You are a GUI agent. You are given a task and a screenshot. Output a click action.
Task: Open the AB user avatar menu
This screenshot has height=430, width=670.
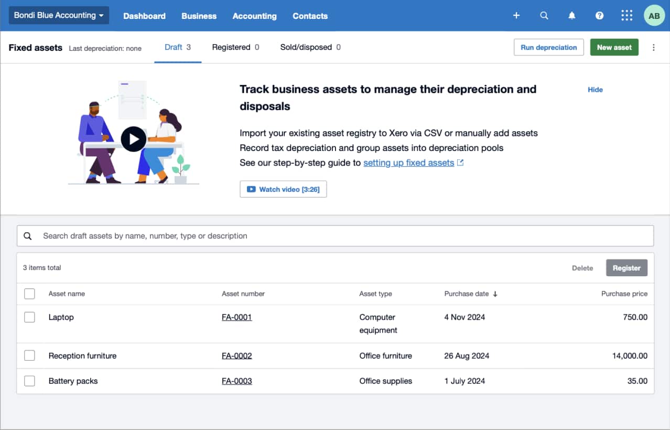coord(654,16)
